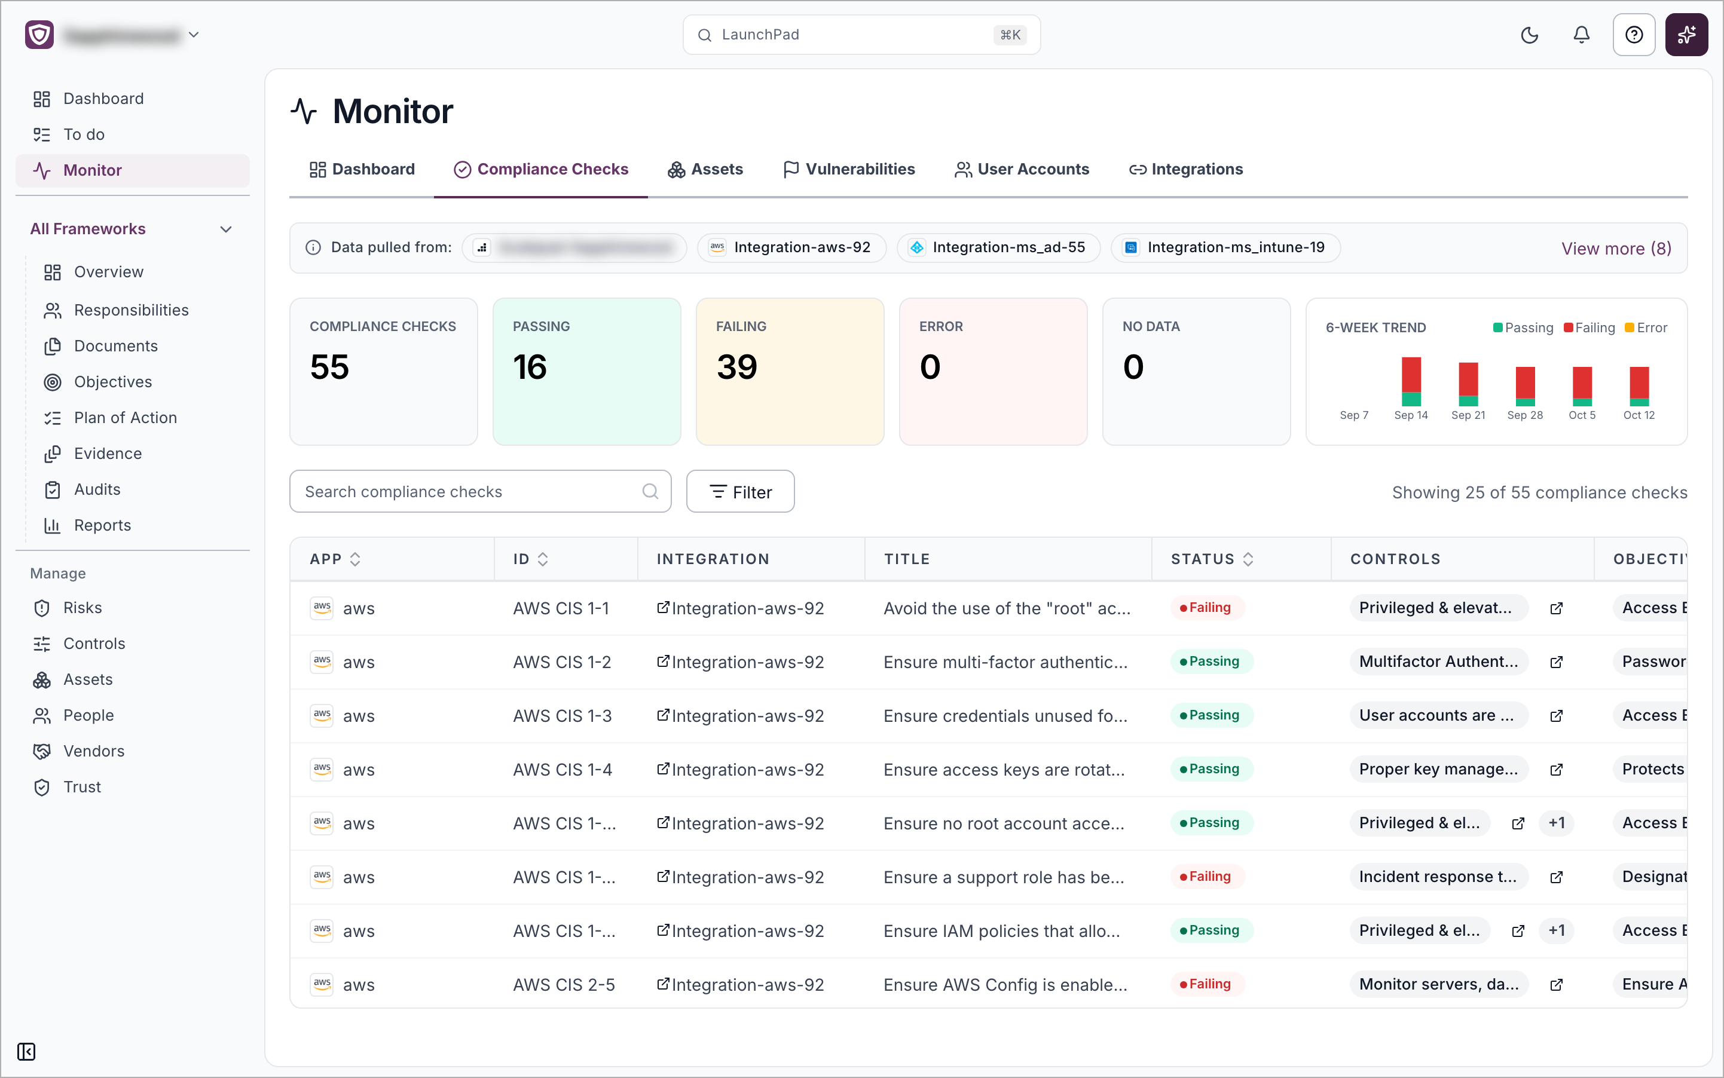Open external link for Incident response t... control
The image size is (1724, 1078).
coord(1557,878)
